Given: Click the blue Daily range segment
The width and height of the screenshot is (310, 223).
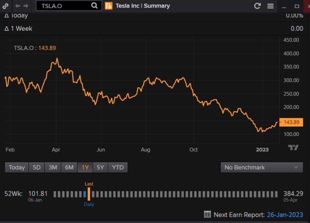Looking at the screenshot, I should point(85,194).
